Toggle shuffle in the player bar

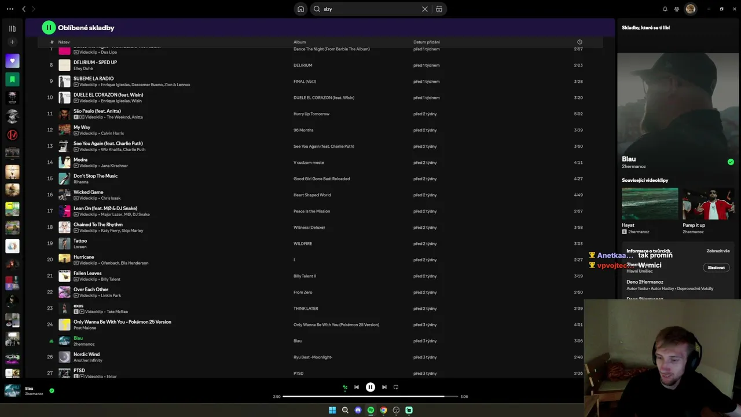coord(345,387)
